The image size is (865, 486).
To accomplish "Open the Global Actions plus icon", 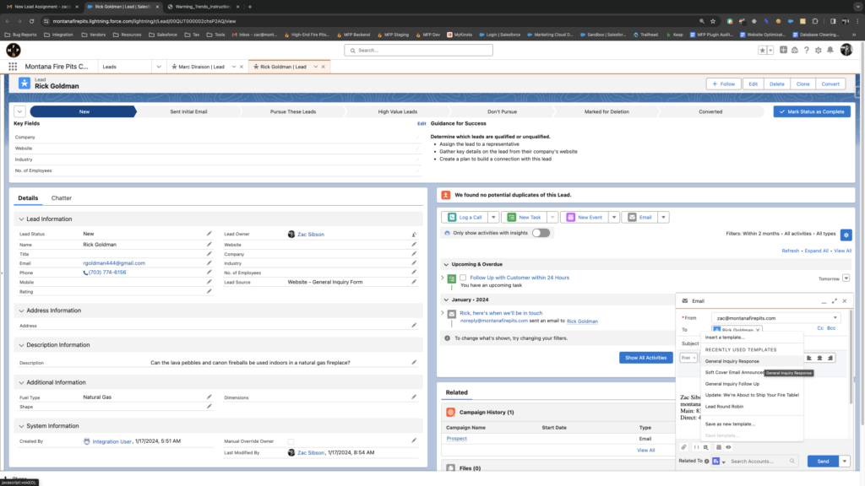I will [x=783, y=50].
